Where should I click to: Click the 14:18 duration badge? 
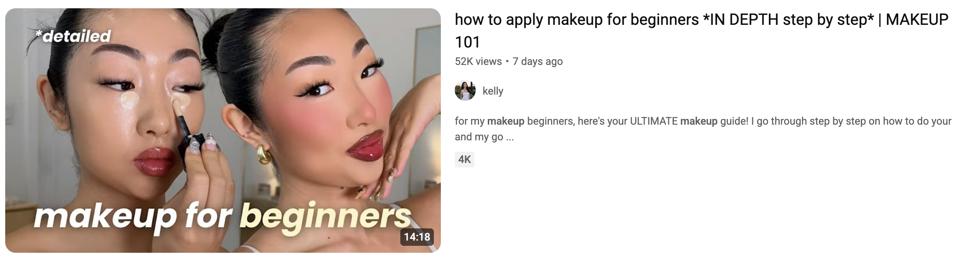point(417,237)
